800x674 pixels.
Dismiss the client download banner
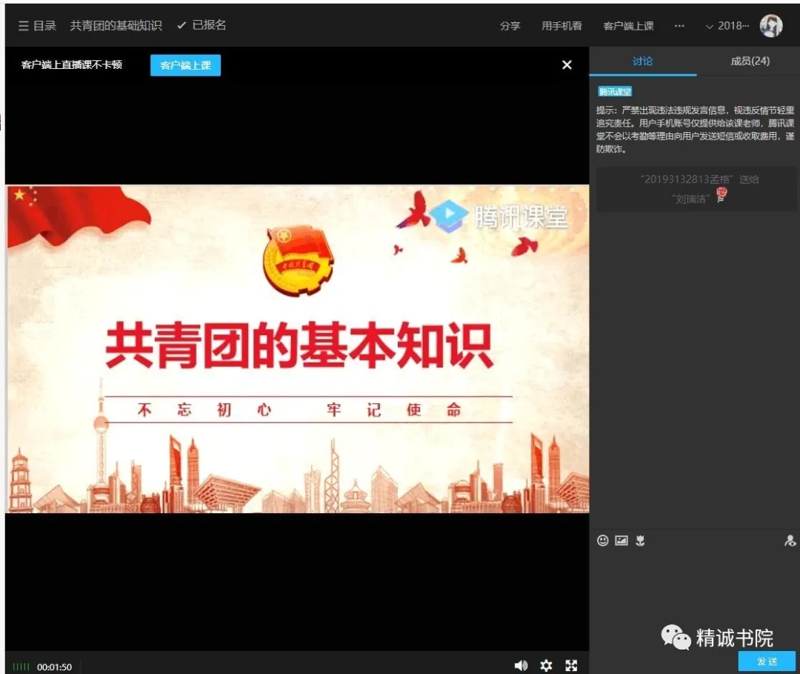coord(567,65)
